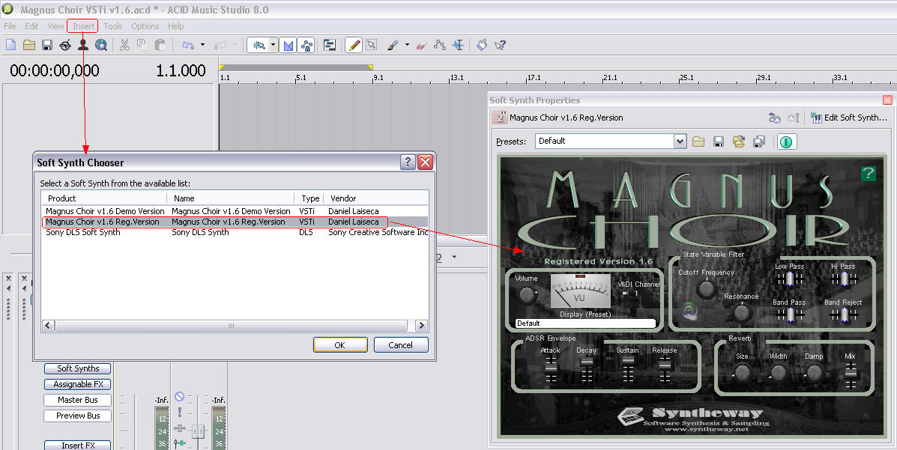Toggle the Band Reject filter switch
The height and width of the screenshot is (450, 897).
pyautogui.click(x=845, y=314)
